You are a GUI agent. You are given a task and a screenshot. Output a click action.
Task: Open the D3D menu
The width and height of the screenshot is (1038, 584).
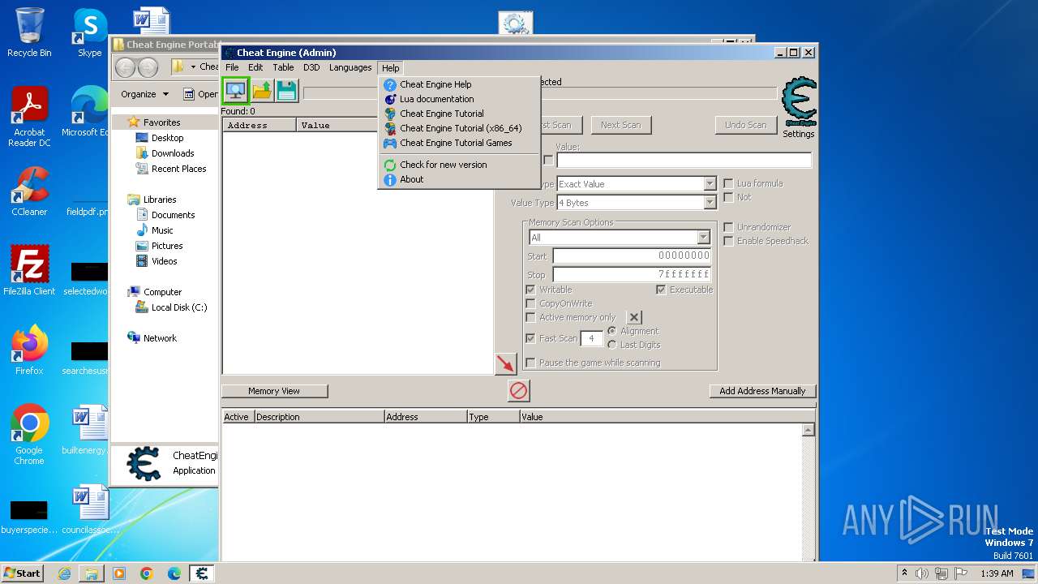click(x=311, y=67)
